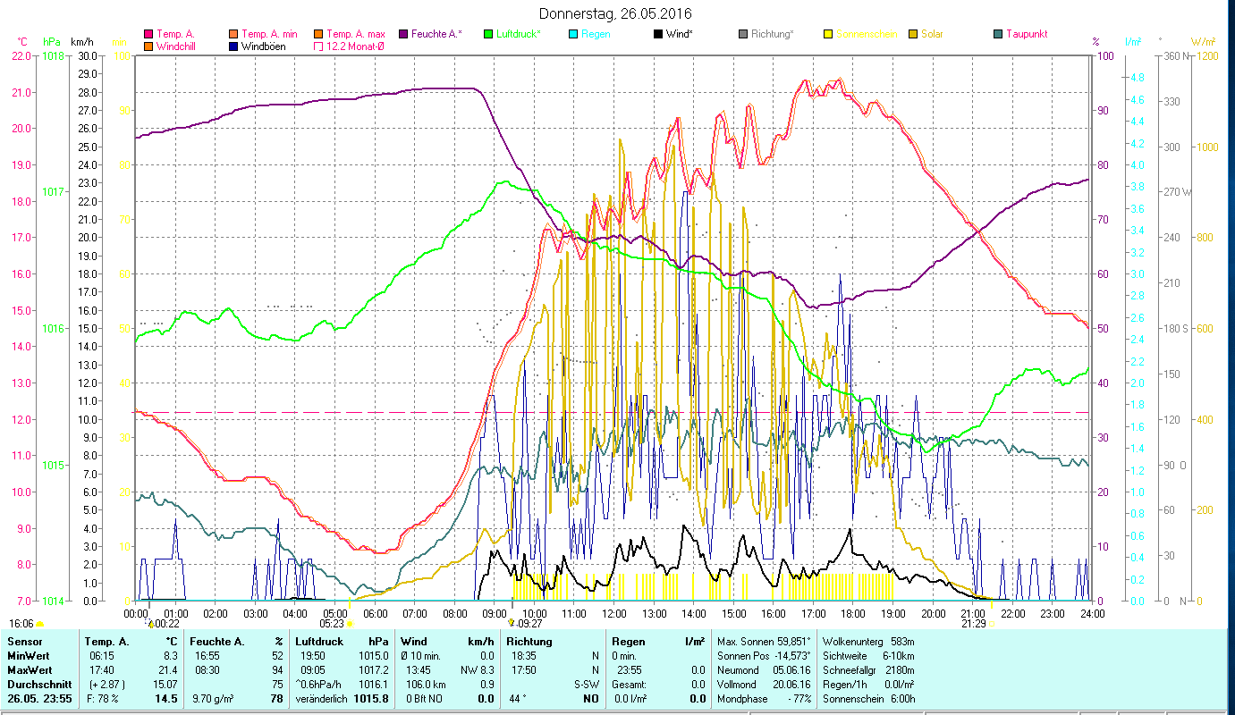Click the orange Windchill legend square

148,46
